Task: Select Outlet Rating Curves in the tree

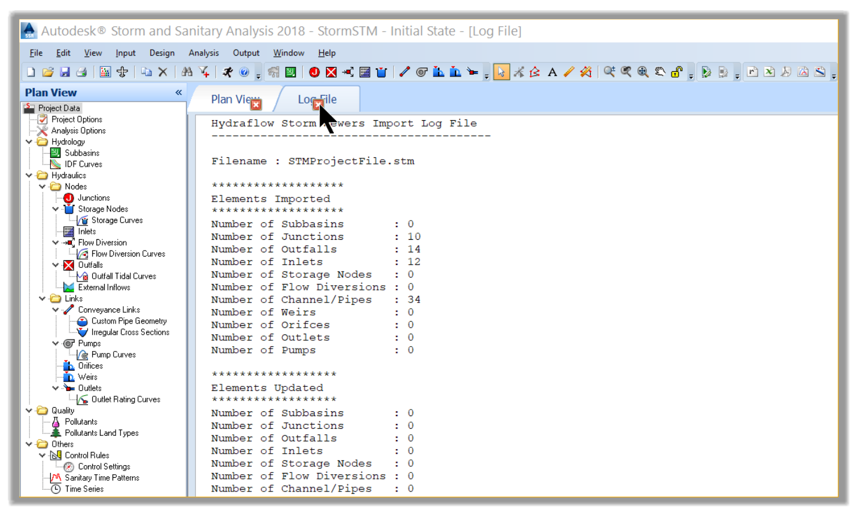Action: click(x=126, y=399)
